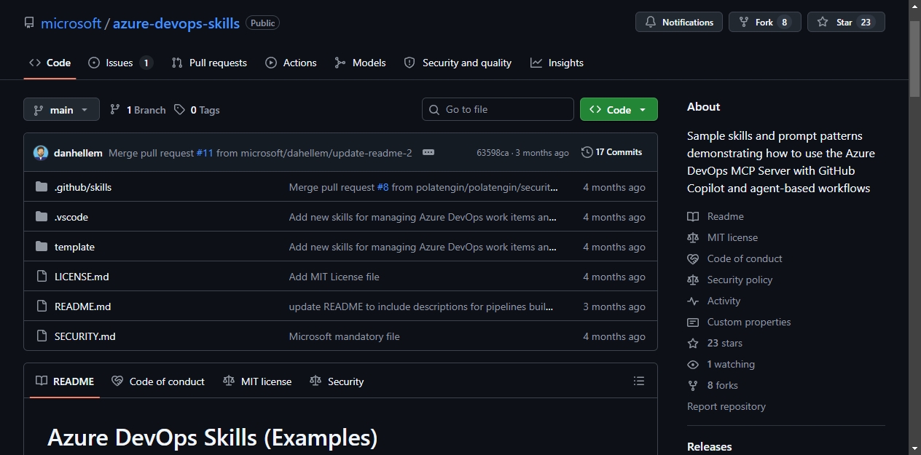This screenshot has width=921, height=455.
Task: Open pull request #11 link
Action: 205,153
